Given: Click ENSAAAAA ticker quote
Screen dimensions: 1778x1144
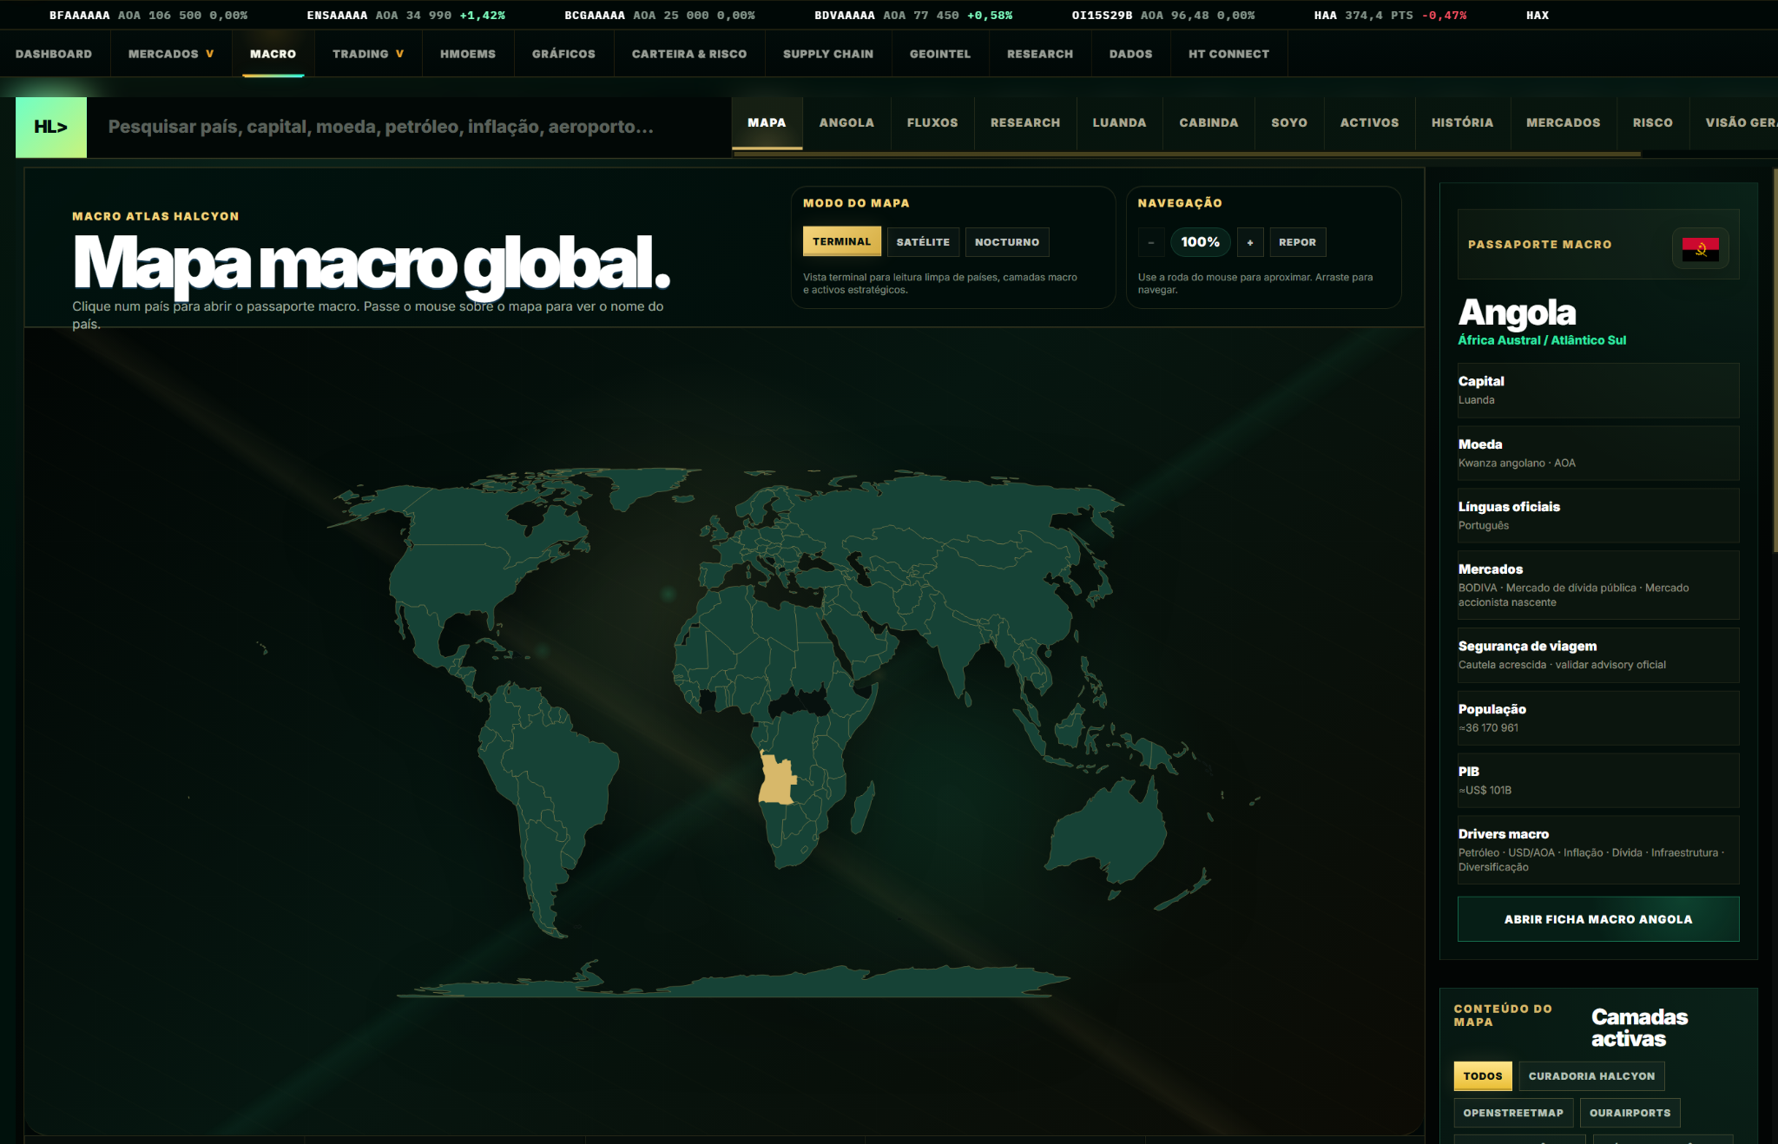Looking at the screenshot, I should click(405, 16).
